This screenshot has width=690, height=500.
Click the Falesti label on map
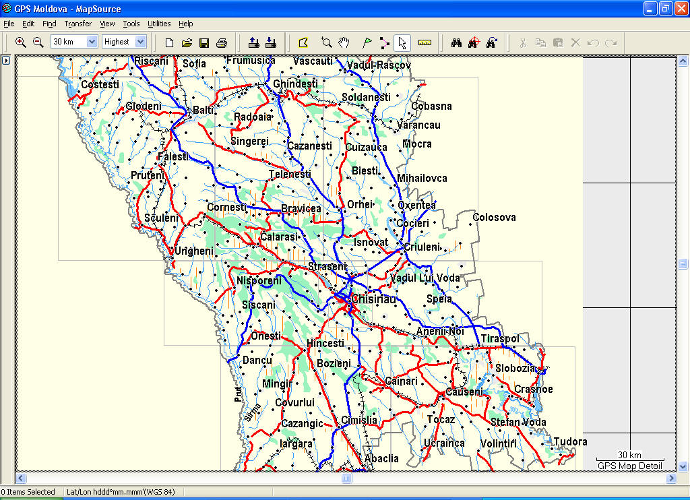[x=173, y=157]
